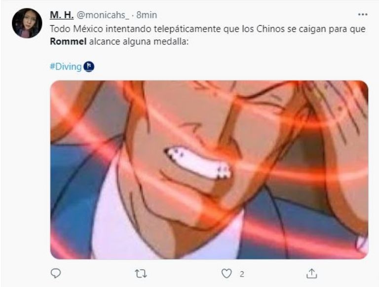Open M. H. profile avatar picture
The height and width of the screenshot is (287, 379).
[x=27, y=23]
